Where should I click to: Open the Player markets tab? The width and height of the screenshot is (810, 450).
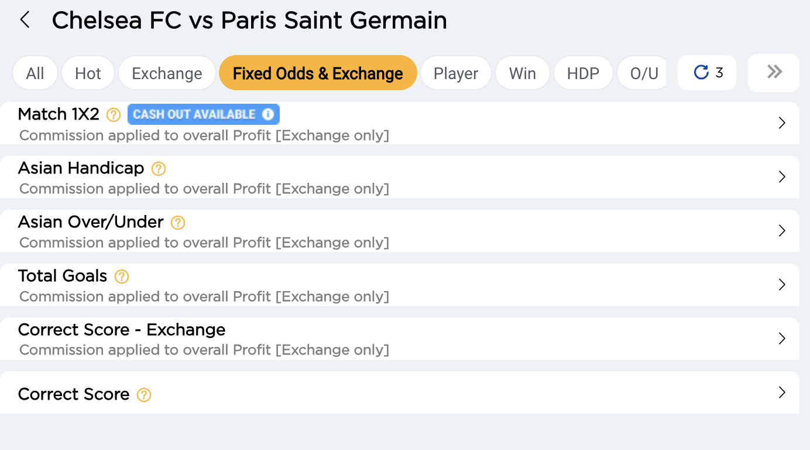click(x=456, y=73)
